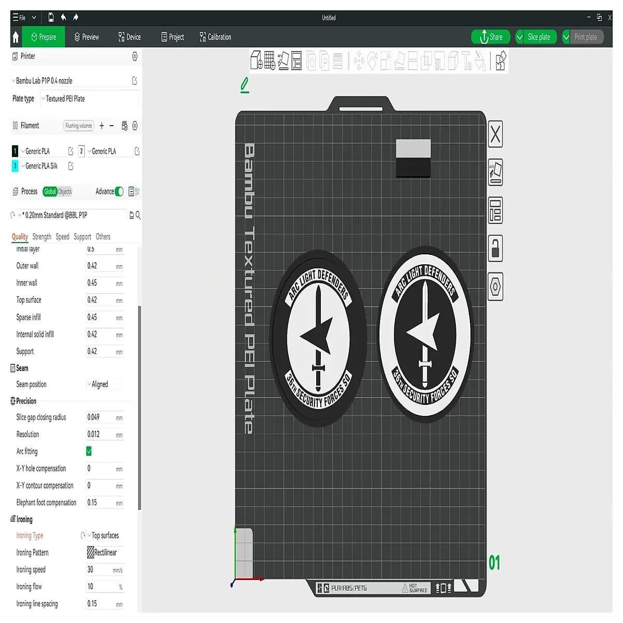Open the Device tab

[130, 37]
